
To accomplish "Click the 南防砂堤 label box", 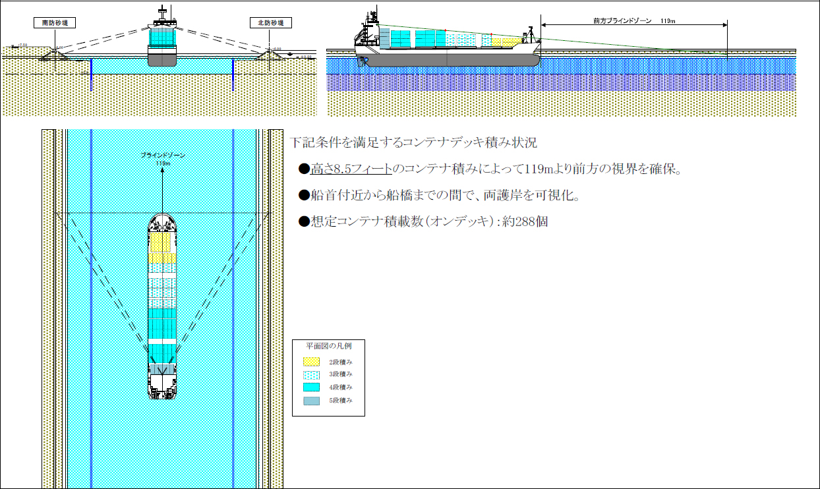I will click(x=55, y=23).
